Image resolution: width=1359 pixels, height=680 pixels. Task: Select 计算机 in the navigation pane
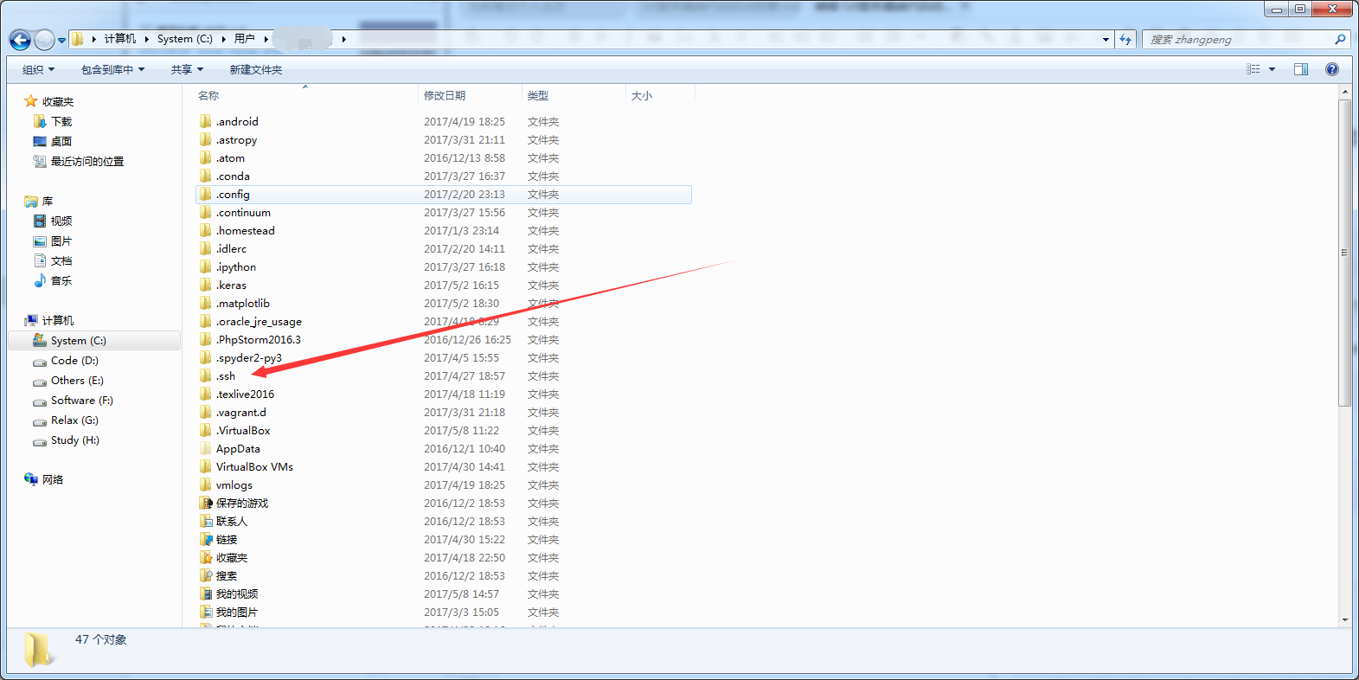pyautogui.click(x=58, y=321)
